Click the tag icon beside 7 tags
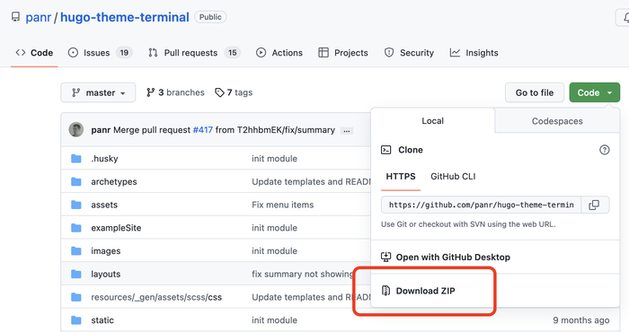The image size is (629, 332). 219,93
